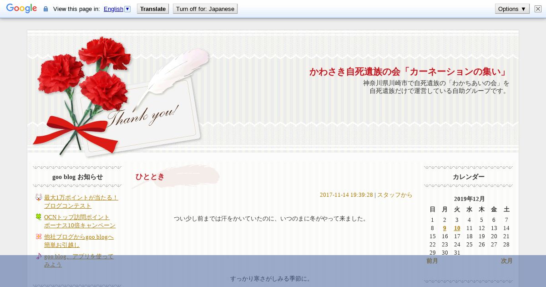Click the 土 weekday header
Viewport: 546px width, 287px height.
[x=506, y=210]
